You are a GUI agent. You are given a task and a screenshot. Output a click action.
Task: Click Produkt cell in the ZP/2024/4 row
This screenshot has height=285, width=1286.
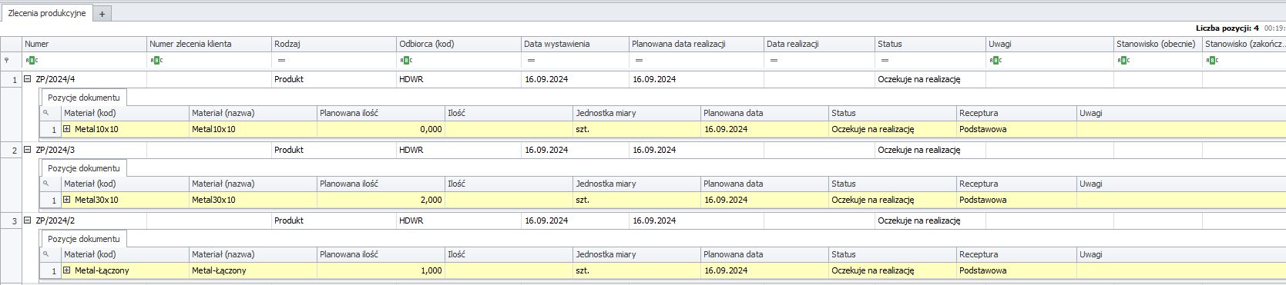click(x=334, y=79)
